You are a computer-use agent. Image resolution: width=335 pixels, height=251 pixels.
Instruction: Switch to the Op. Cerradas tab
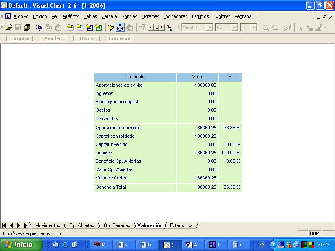[x=117, y=225]
